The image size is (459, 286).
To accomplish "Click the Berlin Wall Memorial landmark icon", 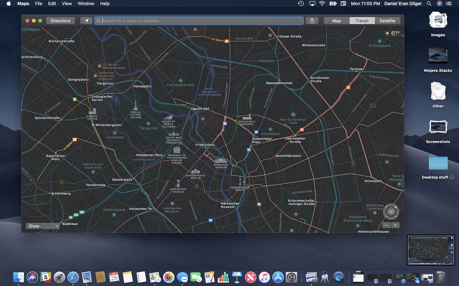I will tap(247, 117).
